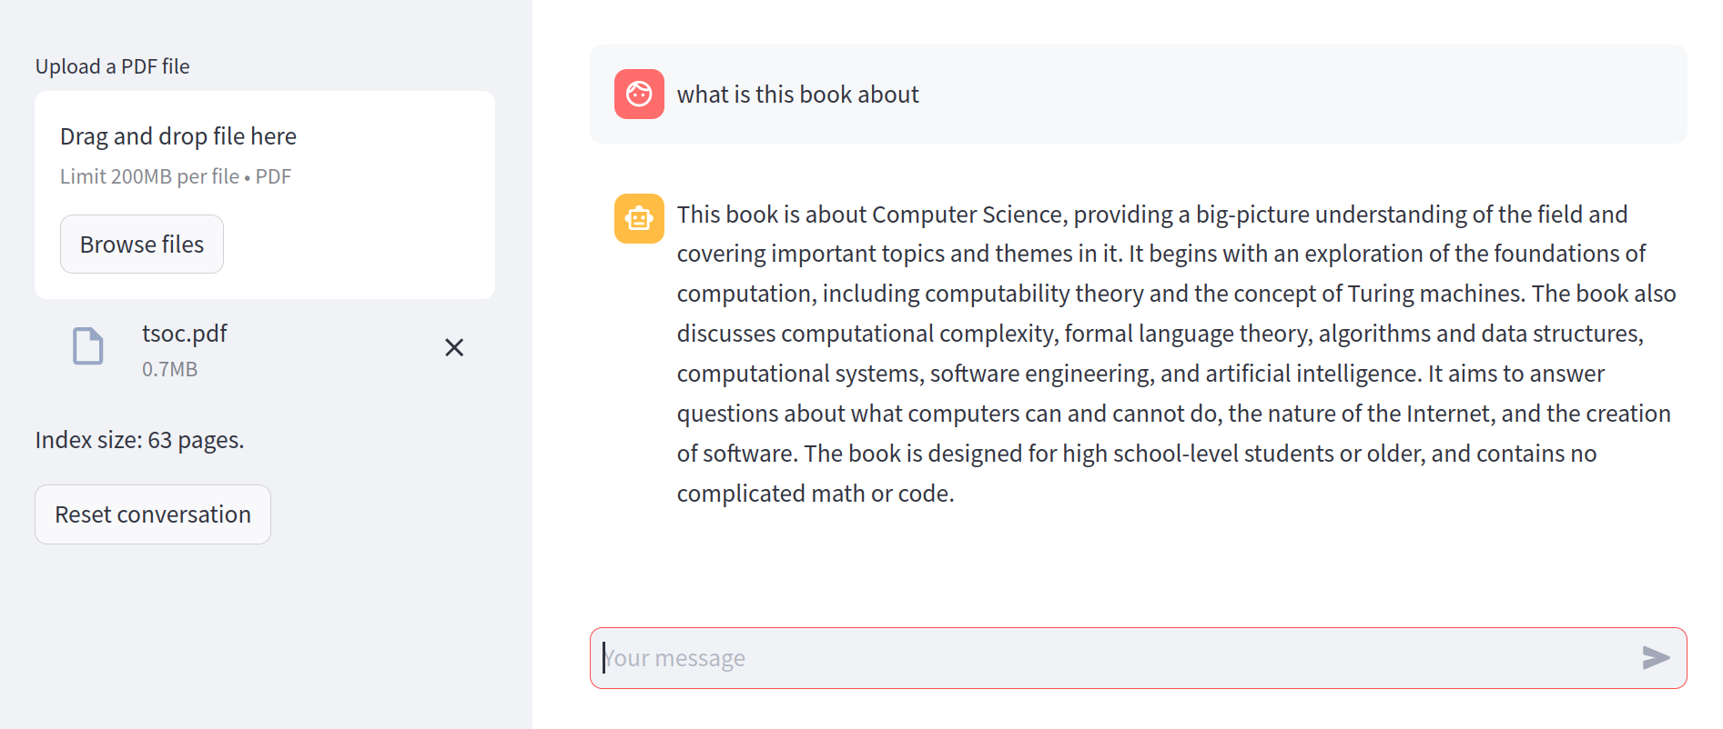
Task: Click the red user avatar icon
Action: click(x=639, y=95)
